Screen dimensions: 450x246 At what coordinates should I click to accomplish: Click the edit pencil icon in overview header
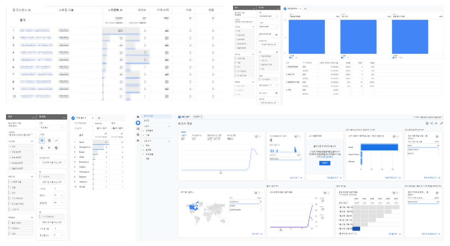tap(441, 123)
